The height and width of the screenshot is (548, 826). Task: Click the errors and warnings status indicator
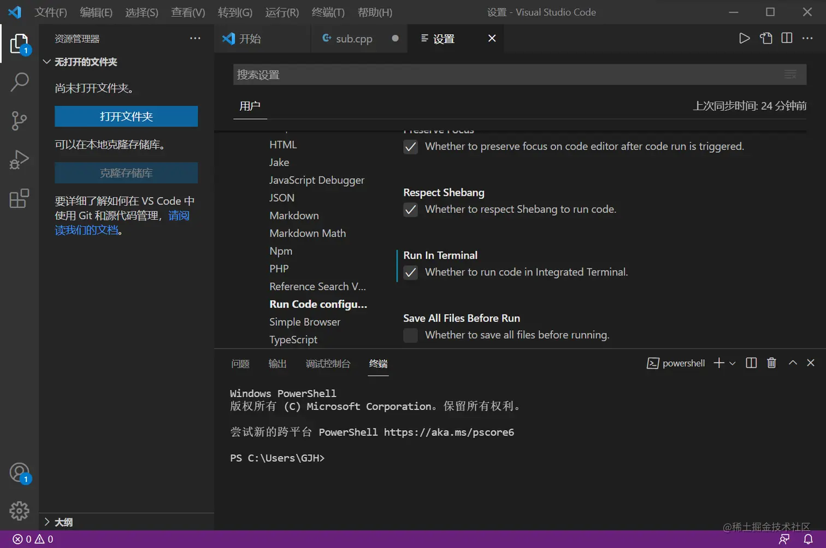(33, 539)
